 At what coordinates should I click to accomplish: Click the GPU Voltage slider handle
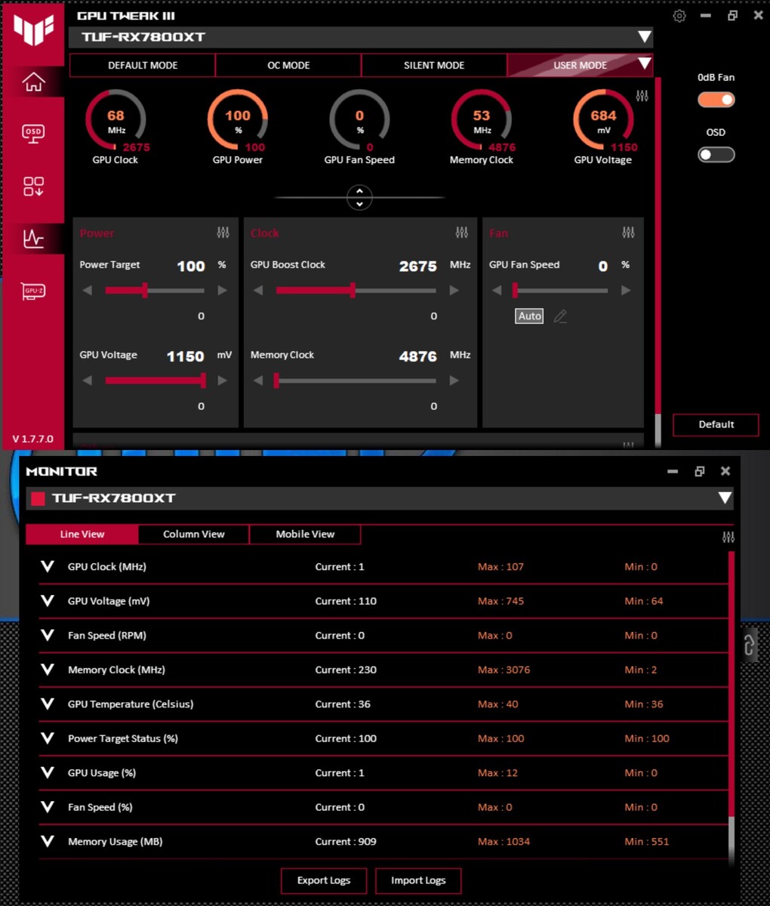[x=203, y=381]
